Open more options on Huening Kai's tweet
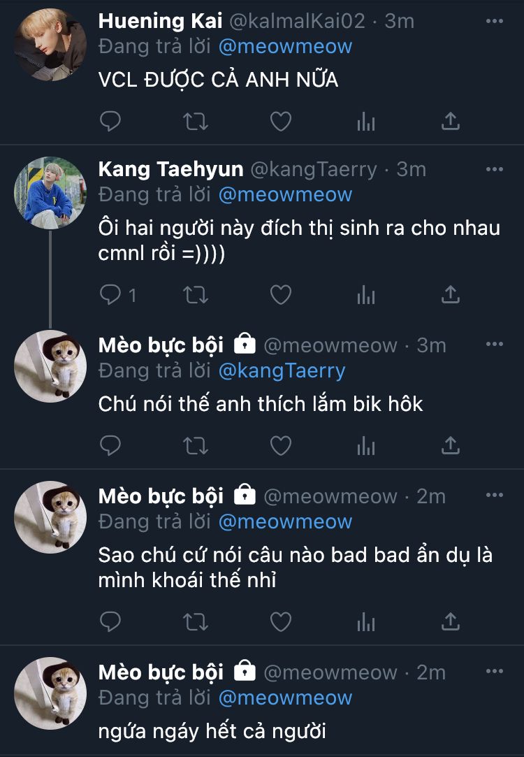The height and width of the screenshot is (757, 524). tap(494, 21)
